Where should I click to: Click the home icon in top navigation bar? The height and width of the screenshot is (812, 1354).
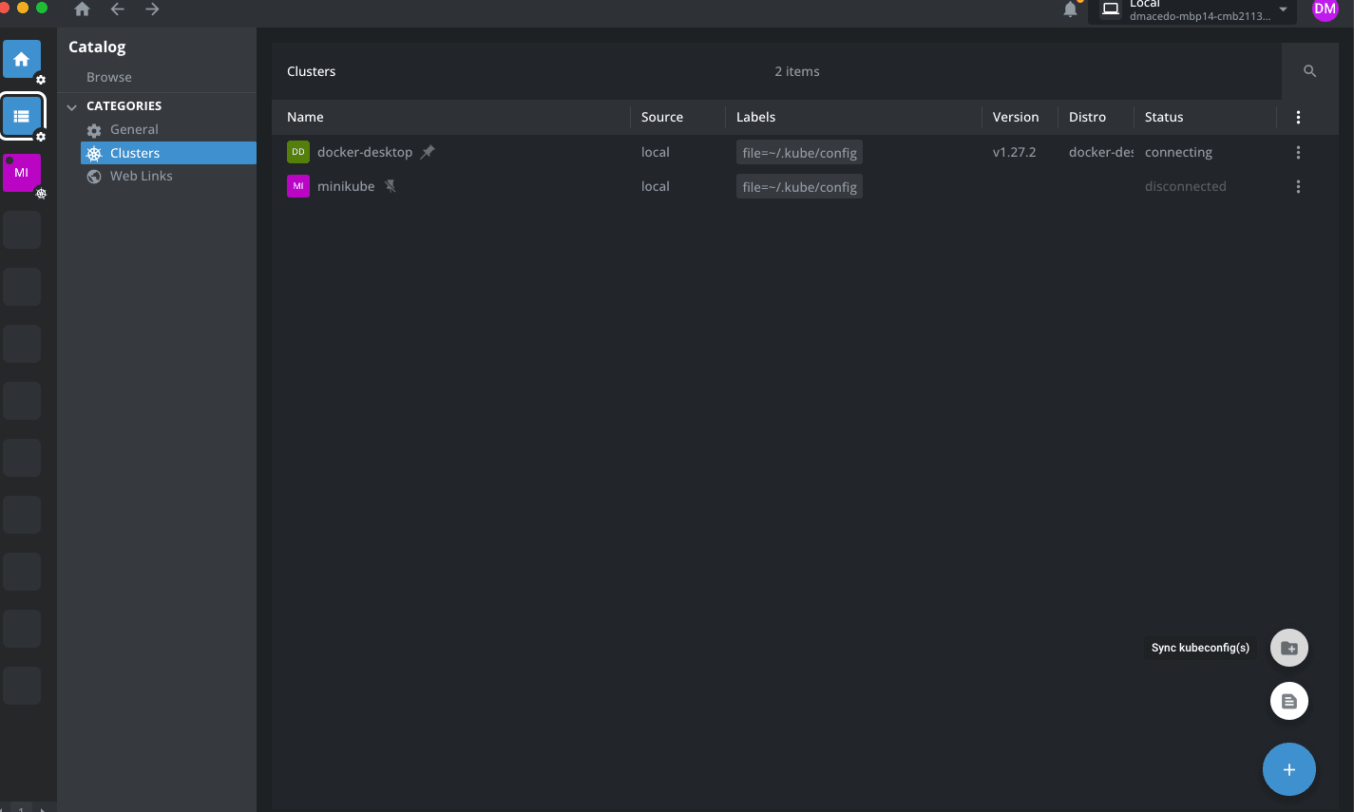[83, 9]
